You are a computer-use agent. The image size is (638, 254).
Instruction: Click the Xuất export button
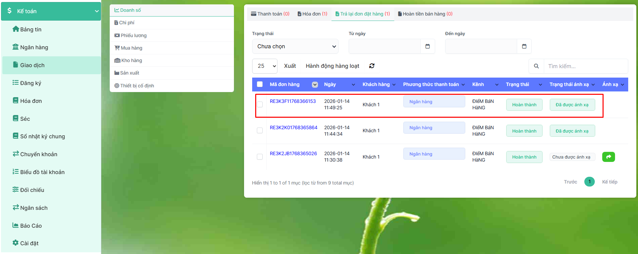(290, 66)
